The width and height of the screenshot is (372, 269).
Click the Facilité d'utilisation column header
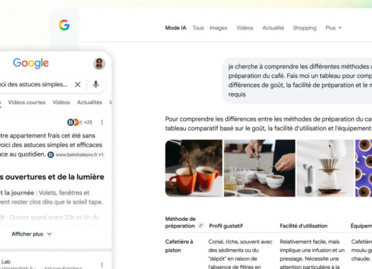coord(303,226)
